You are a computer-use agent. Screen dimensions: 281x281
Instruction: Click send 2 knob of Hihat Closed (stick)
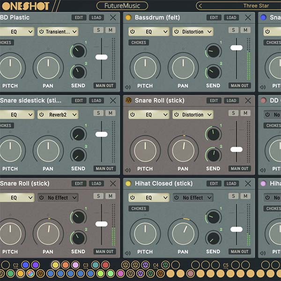tap(213, 238)
